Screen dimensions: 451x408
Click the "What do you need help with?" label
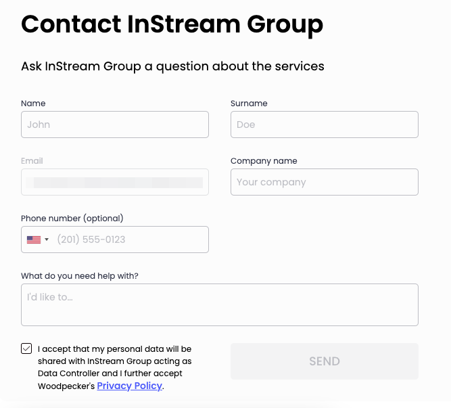coord(80,276)
